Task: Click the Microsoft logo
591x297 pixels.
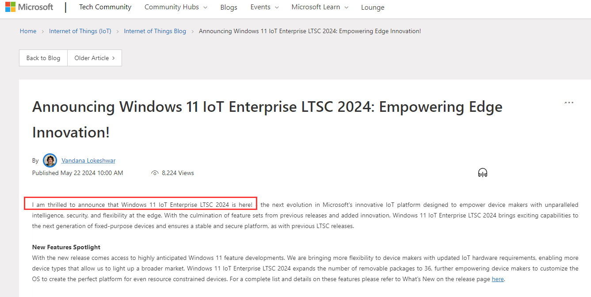Action: 29,7
